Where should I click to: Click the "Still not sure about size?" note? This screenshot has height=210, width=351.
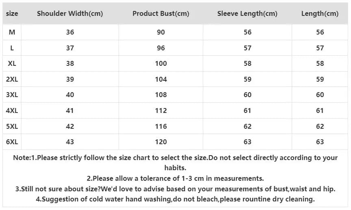175,189
